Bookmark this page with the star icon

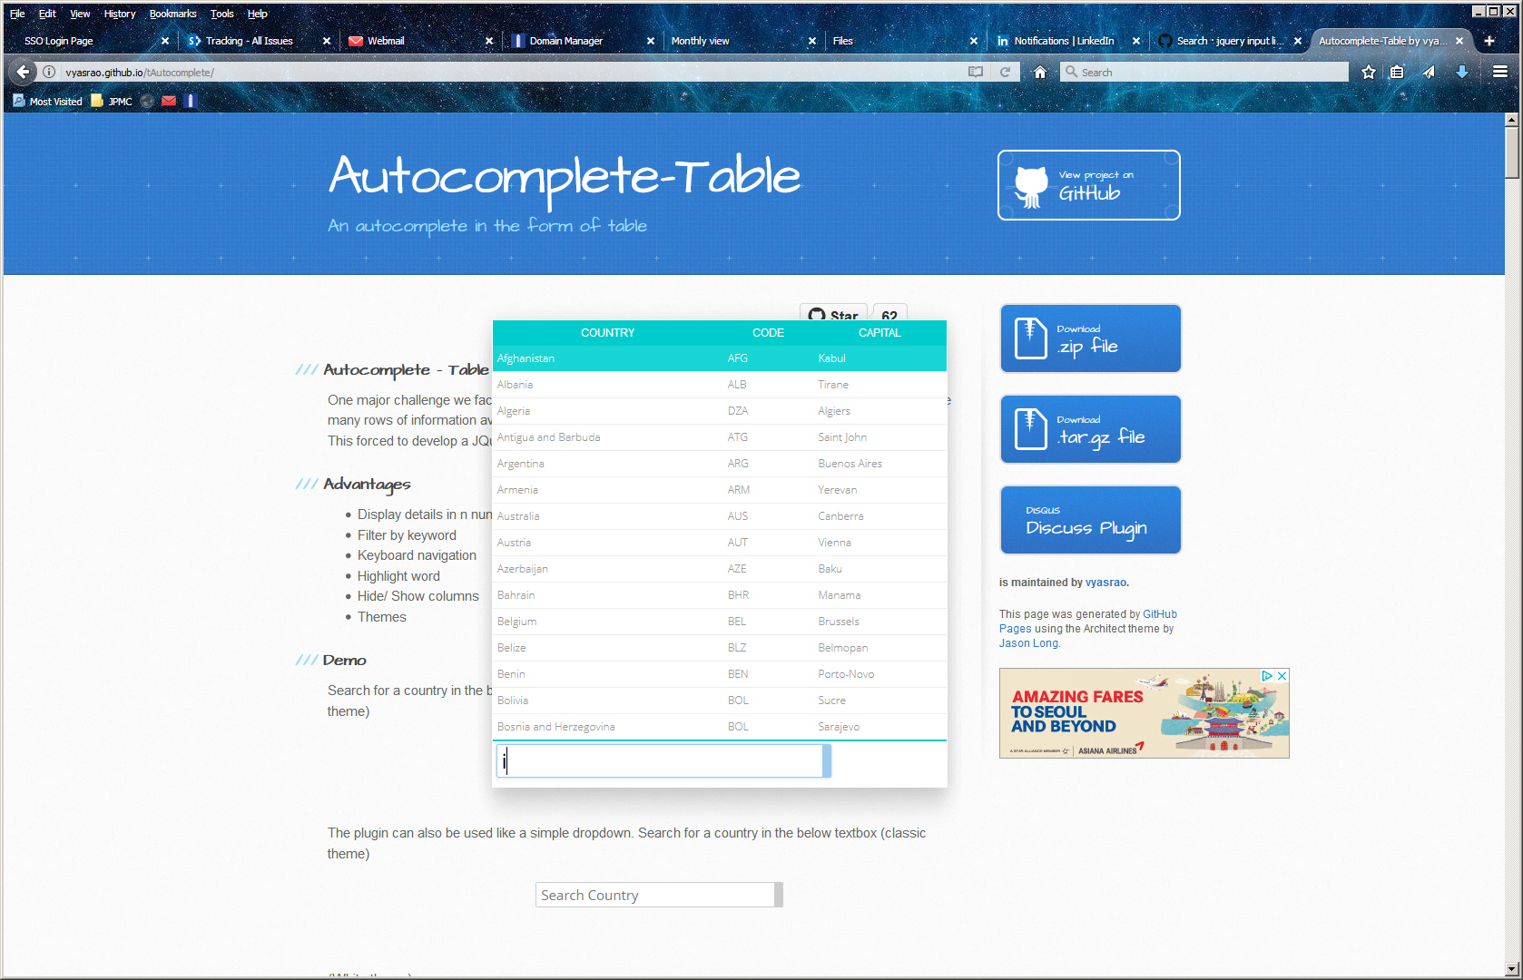[x=1369, y=72]
